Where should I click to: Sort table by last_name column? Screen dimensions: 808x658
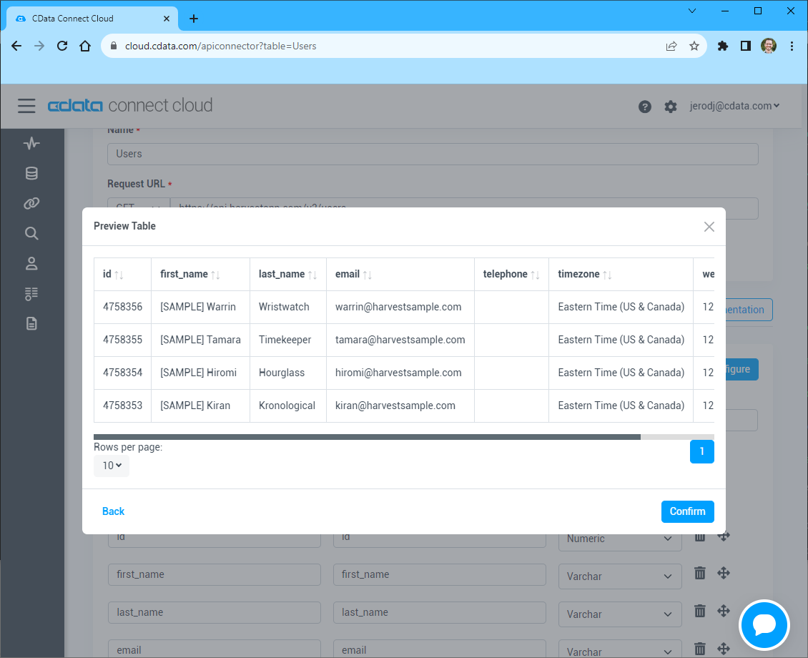[x=312, y=275]
